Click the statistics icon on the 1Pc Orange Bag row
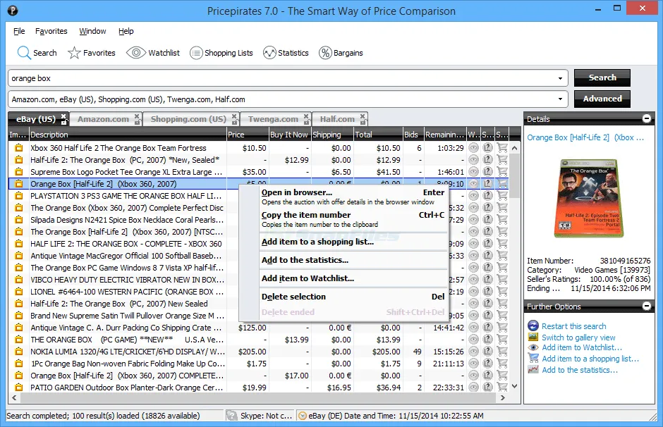This screenshot has height=427, width=663. click(x=487, y=363)
